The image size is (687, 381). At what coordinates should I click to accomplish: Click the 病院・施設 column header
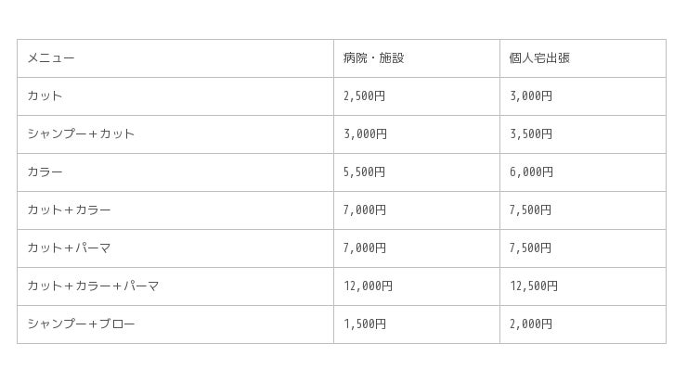(373, 58)
